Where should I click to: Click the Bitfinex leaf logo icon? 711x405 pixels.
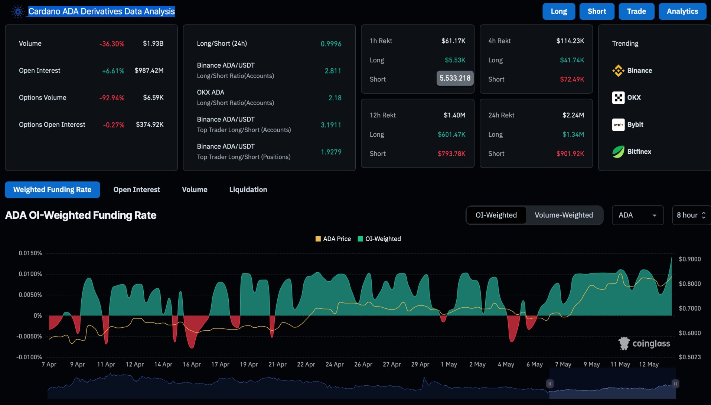point(618,152)
